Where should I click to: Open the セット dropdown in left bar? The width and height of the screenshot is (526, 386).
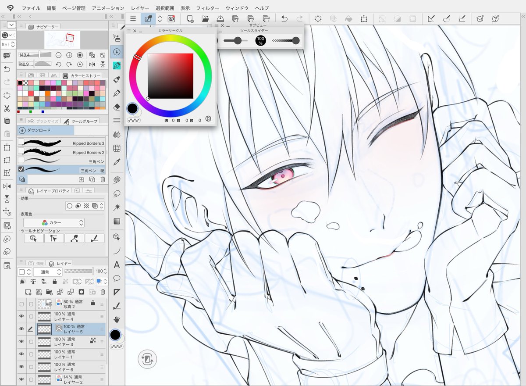8,44
